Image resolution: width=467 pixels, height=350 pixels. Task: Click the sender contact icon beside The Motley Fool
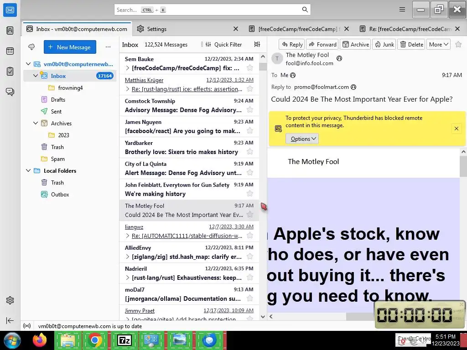point(339,58)
